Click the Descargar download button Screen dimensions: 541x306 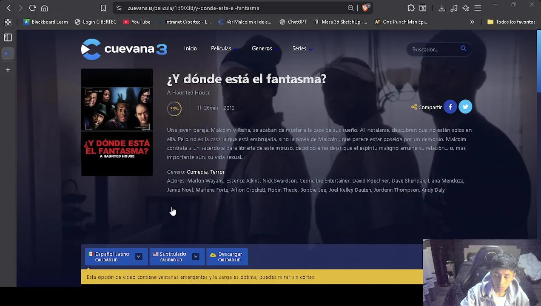coord(227,257)
